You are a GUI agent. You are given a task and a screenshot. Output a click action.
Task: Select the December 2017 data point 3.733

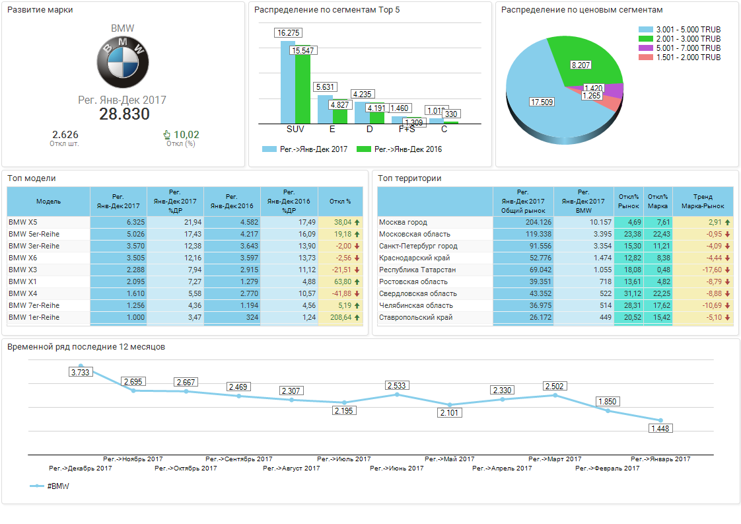tap(81, 365)
